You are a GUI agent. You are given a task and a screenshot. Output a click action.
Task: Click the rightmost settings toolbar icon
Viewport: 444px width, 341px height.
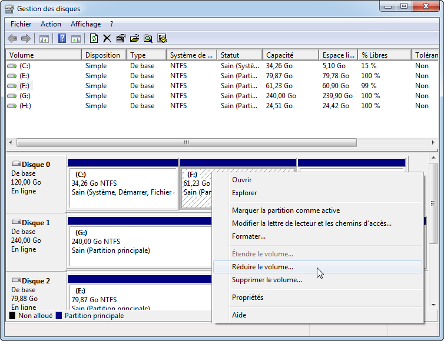[x=161, y=39]
